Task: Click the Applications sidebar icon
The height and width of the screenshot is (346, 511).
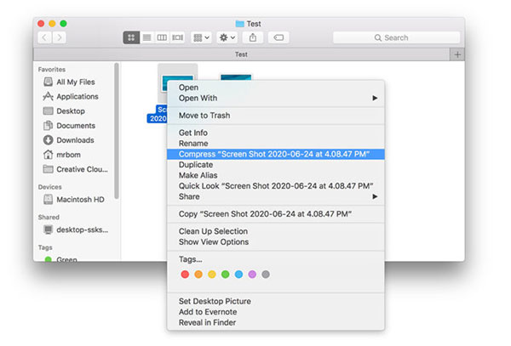Action: click(x=49, y=97)
